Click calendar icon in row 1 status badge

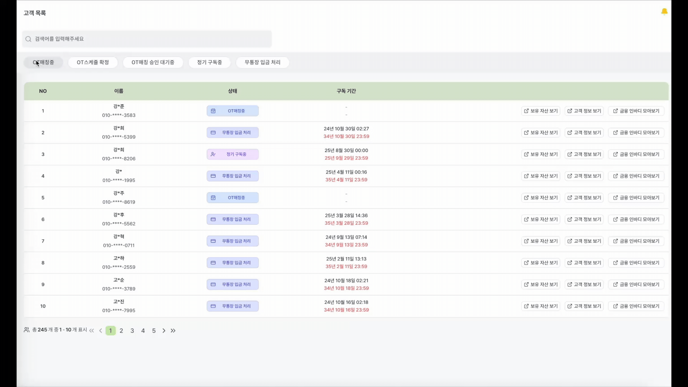click(x=213, y=111)
